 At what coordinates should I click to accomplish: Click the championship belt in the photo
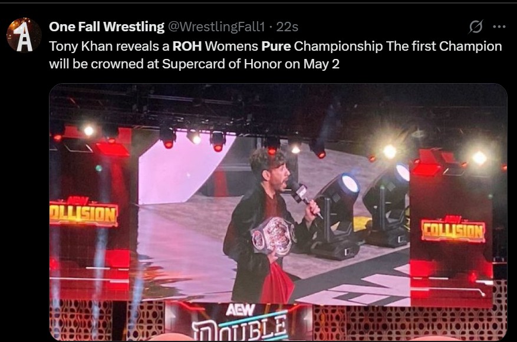tap(273, 235)
